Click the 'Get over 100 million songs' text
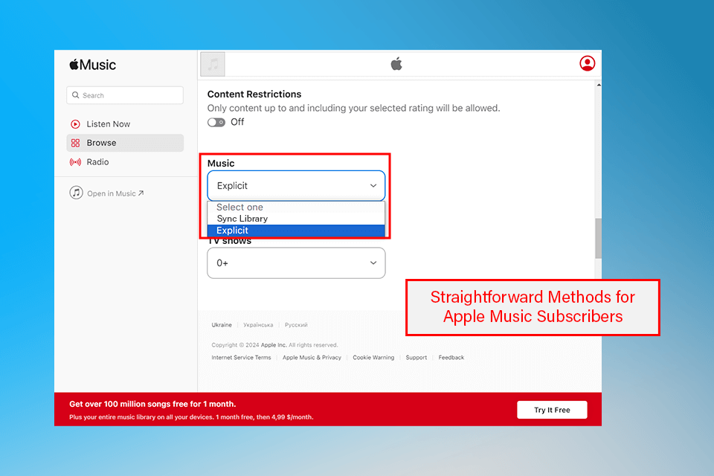 point(152,404)
